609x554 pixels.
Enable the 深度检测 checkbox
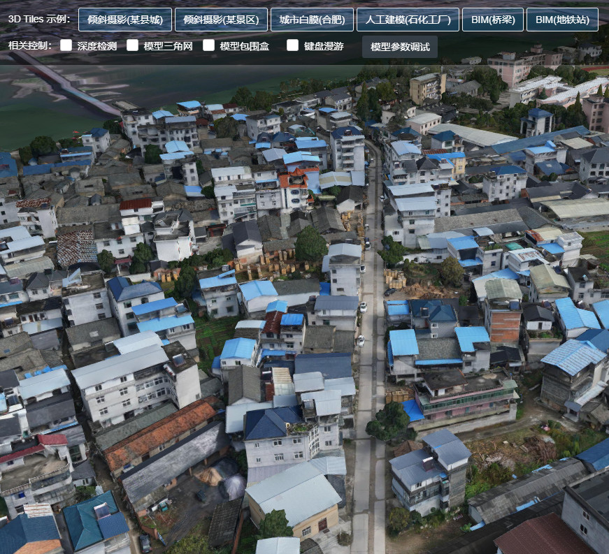tap(66, 45)
